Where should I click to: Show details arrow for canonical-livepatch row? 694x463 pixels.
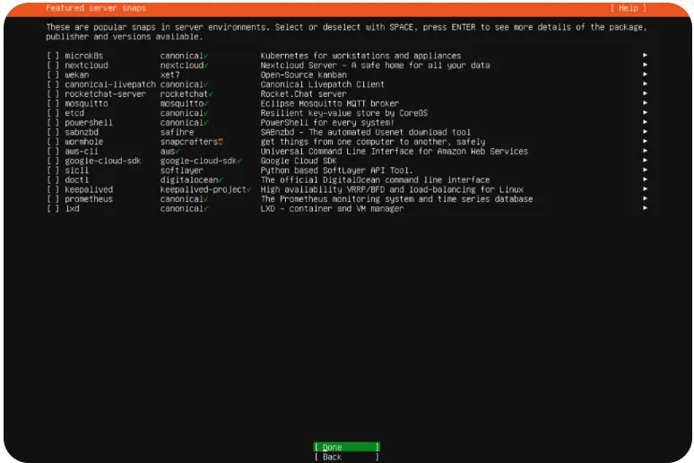click(645, 83)
